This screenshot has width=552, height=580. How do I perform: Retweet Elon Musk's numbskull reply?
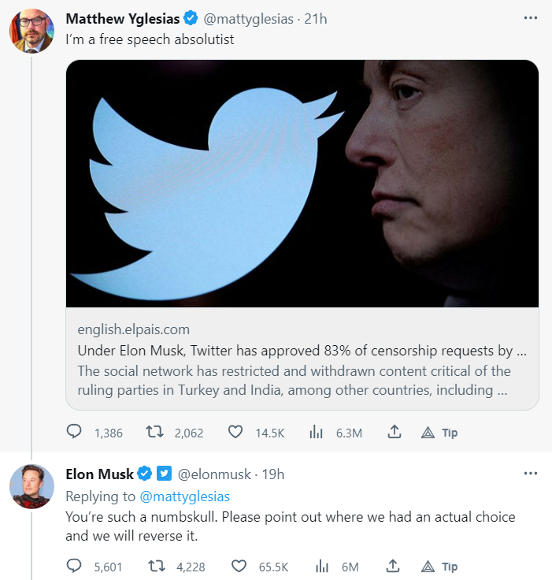tap(154, 566)
